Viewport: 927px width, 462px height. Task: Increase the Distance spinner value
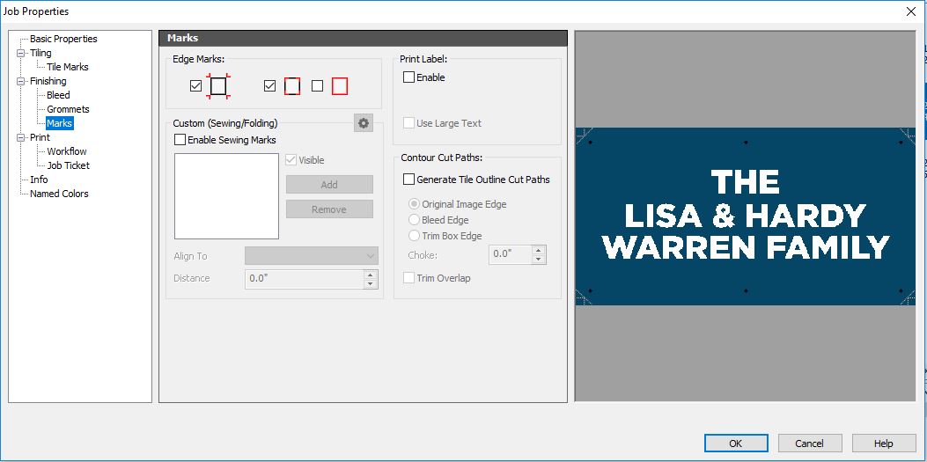click(371, 274)
